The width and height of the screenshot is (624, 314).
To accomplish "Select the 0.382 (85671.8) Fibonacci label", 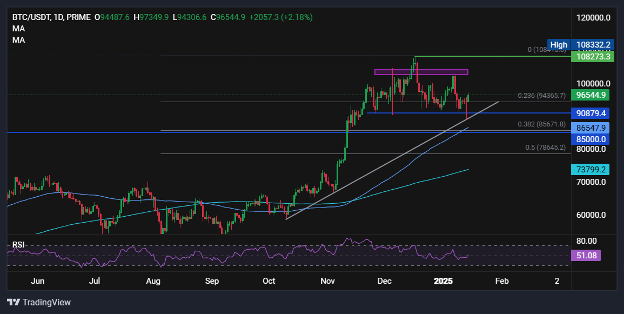I will coord(541,124).
